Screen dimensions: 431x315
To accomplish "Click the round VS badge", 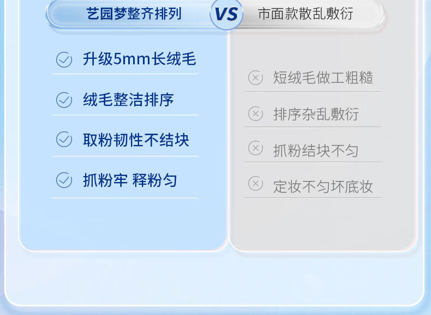I will point(226,14).
